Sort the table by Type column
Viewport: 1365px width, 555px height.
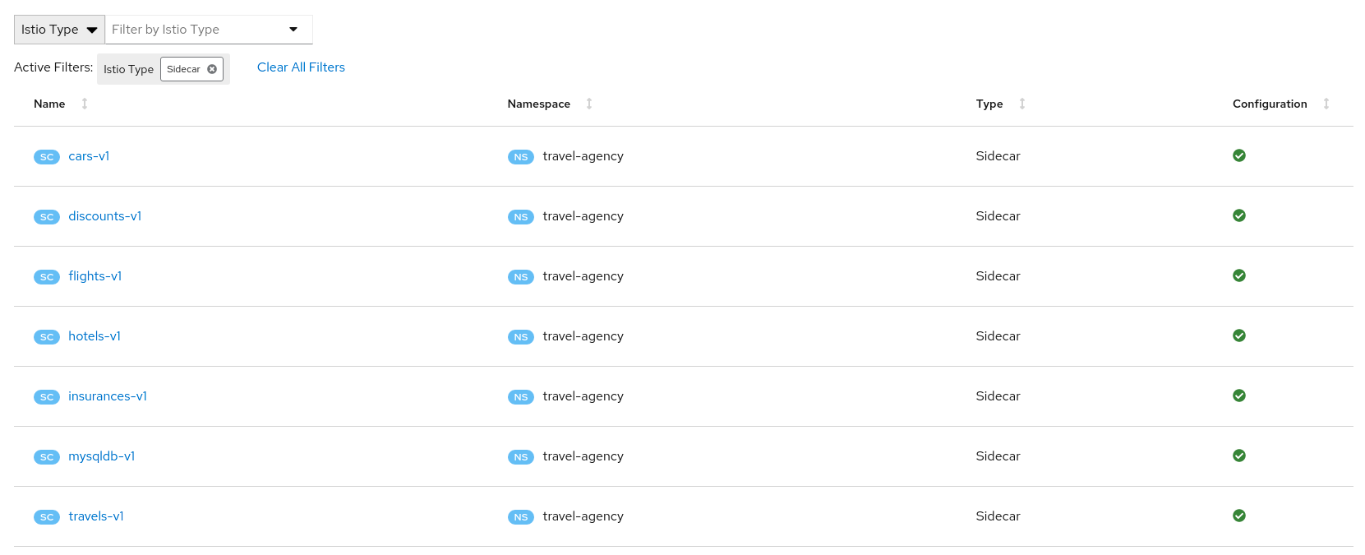coord(1022,104)
